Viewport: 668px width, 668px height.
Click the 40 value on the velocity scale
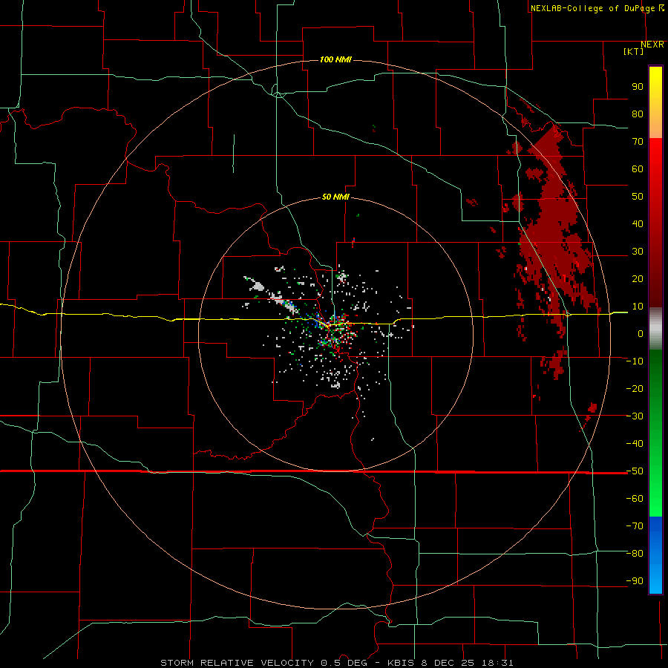tap(638, 223)
